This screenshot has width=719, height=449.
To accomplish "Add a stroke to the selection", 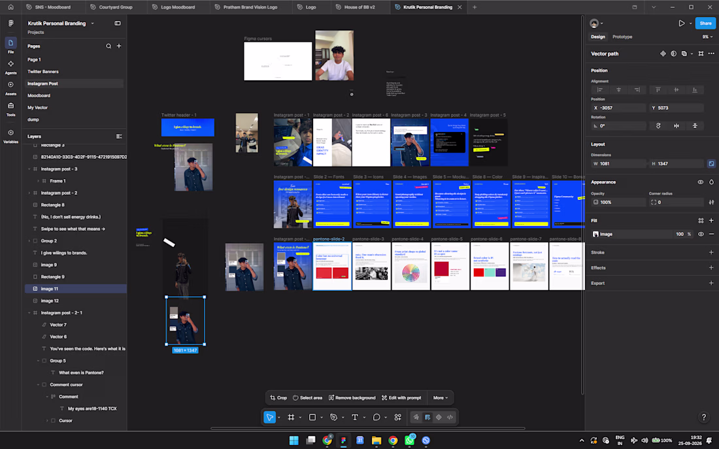I will pos(711,252).
